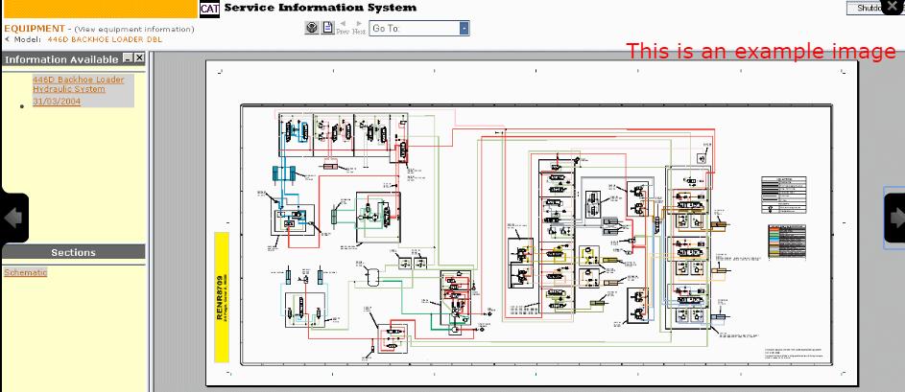Click the EQUIPMENT heading
This screenshot has height=392, width=905.
35,28
